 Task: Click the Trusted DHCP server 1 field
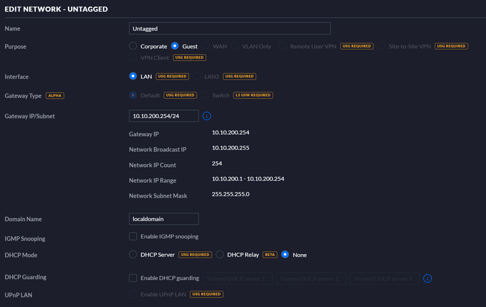pos(238,278)
